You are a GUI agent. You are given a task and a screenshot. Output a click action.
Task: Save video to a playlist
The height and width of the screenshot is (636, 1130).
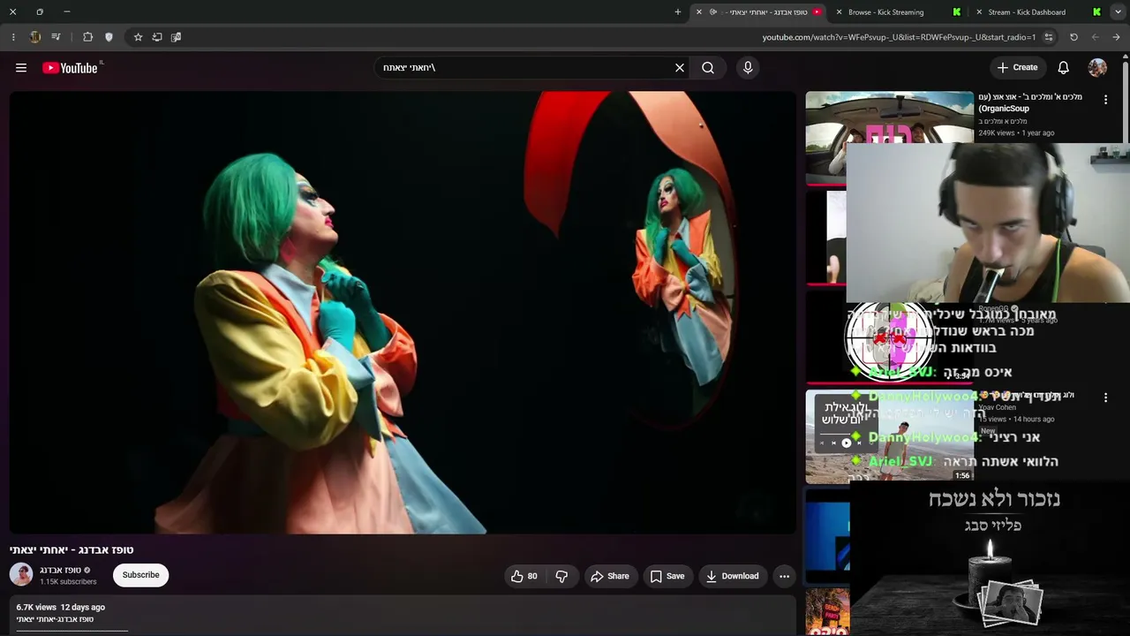tap(667, 576)
